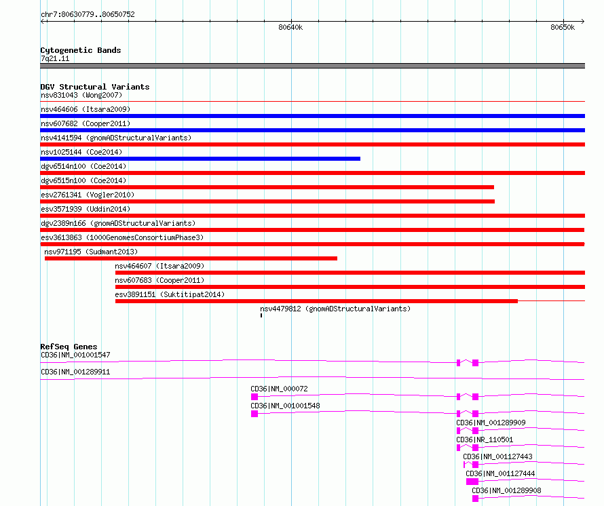604x506 pixels.
Task: Click the nsv464607 (Itsara2009) label
Action: pyautogui.click(x=159, y=266)
